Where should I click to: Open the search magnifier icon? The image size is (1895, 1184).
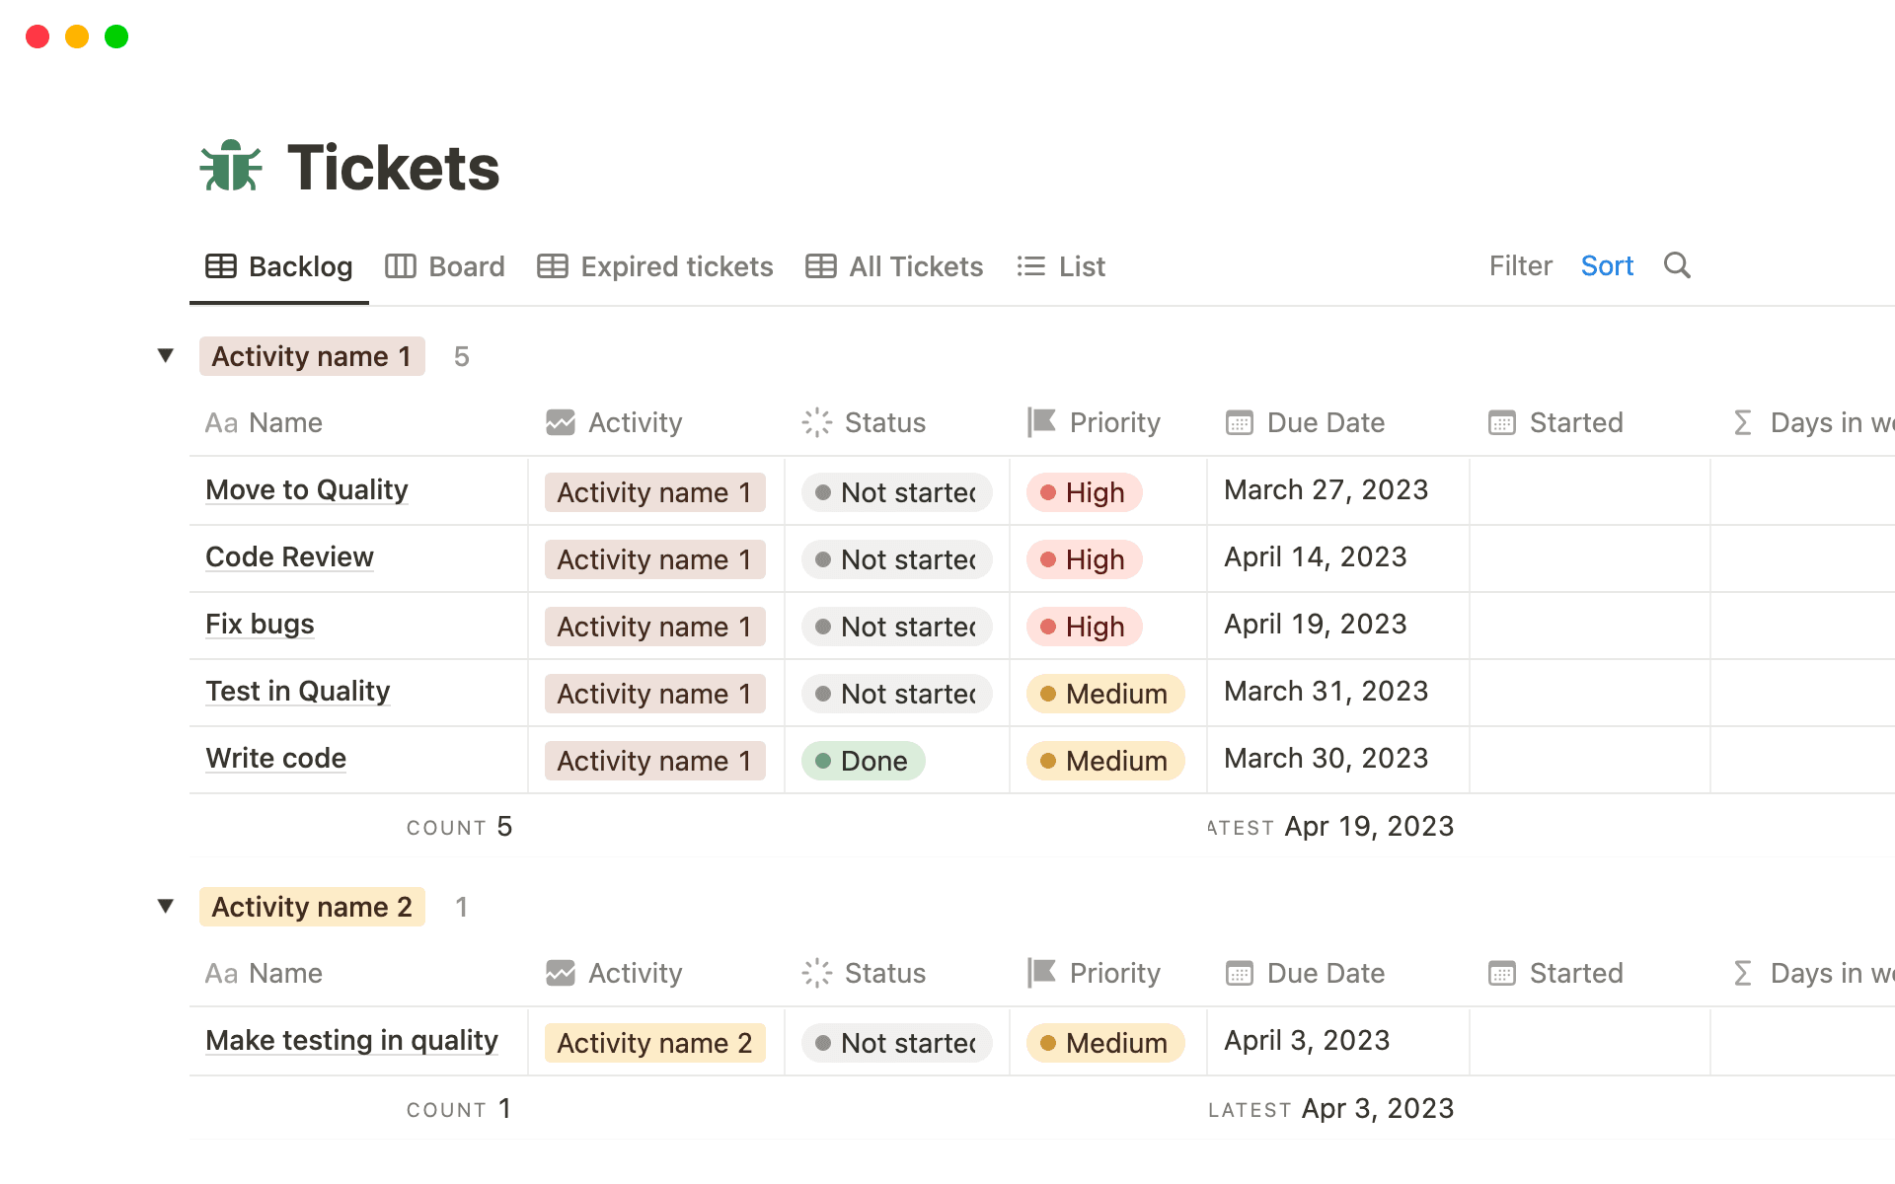1677,265
